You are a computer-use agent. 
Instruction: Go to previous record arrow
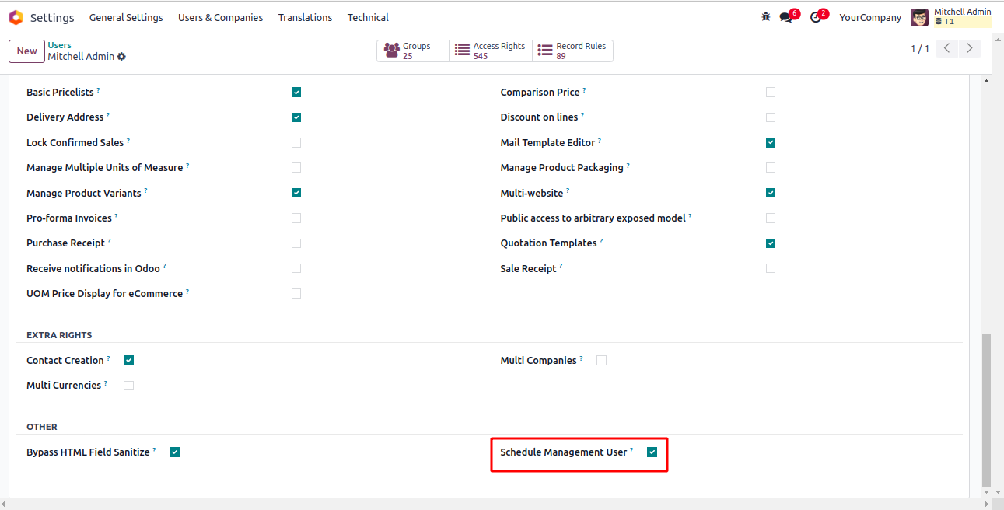coord(946,48)
